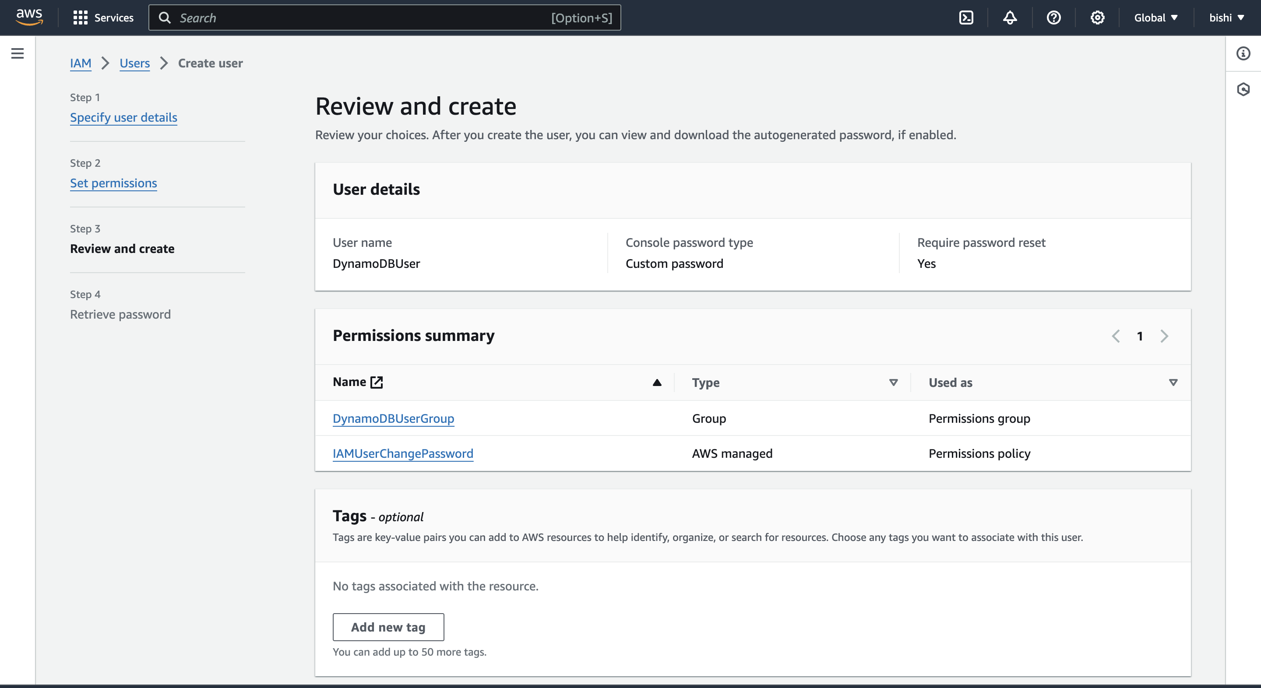Go to Set permissions step
Viewport: 1261px width, 688px height.
113,183
